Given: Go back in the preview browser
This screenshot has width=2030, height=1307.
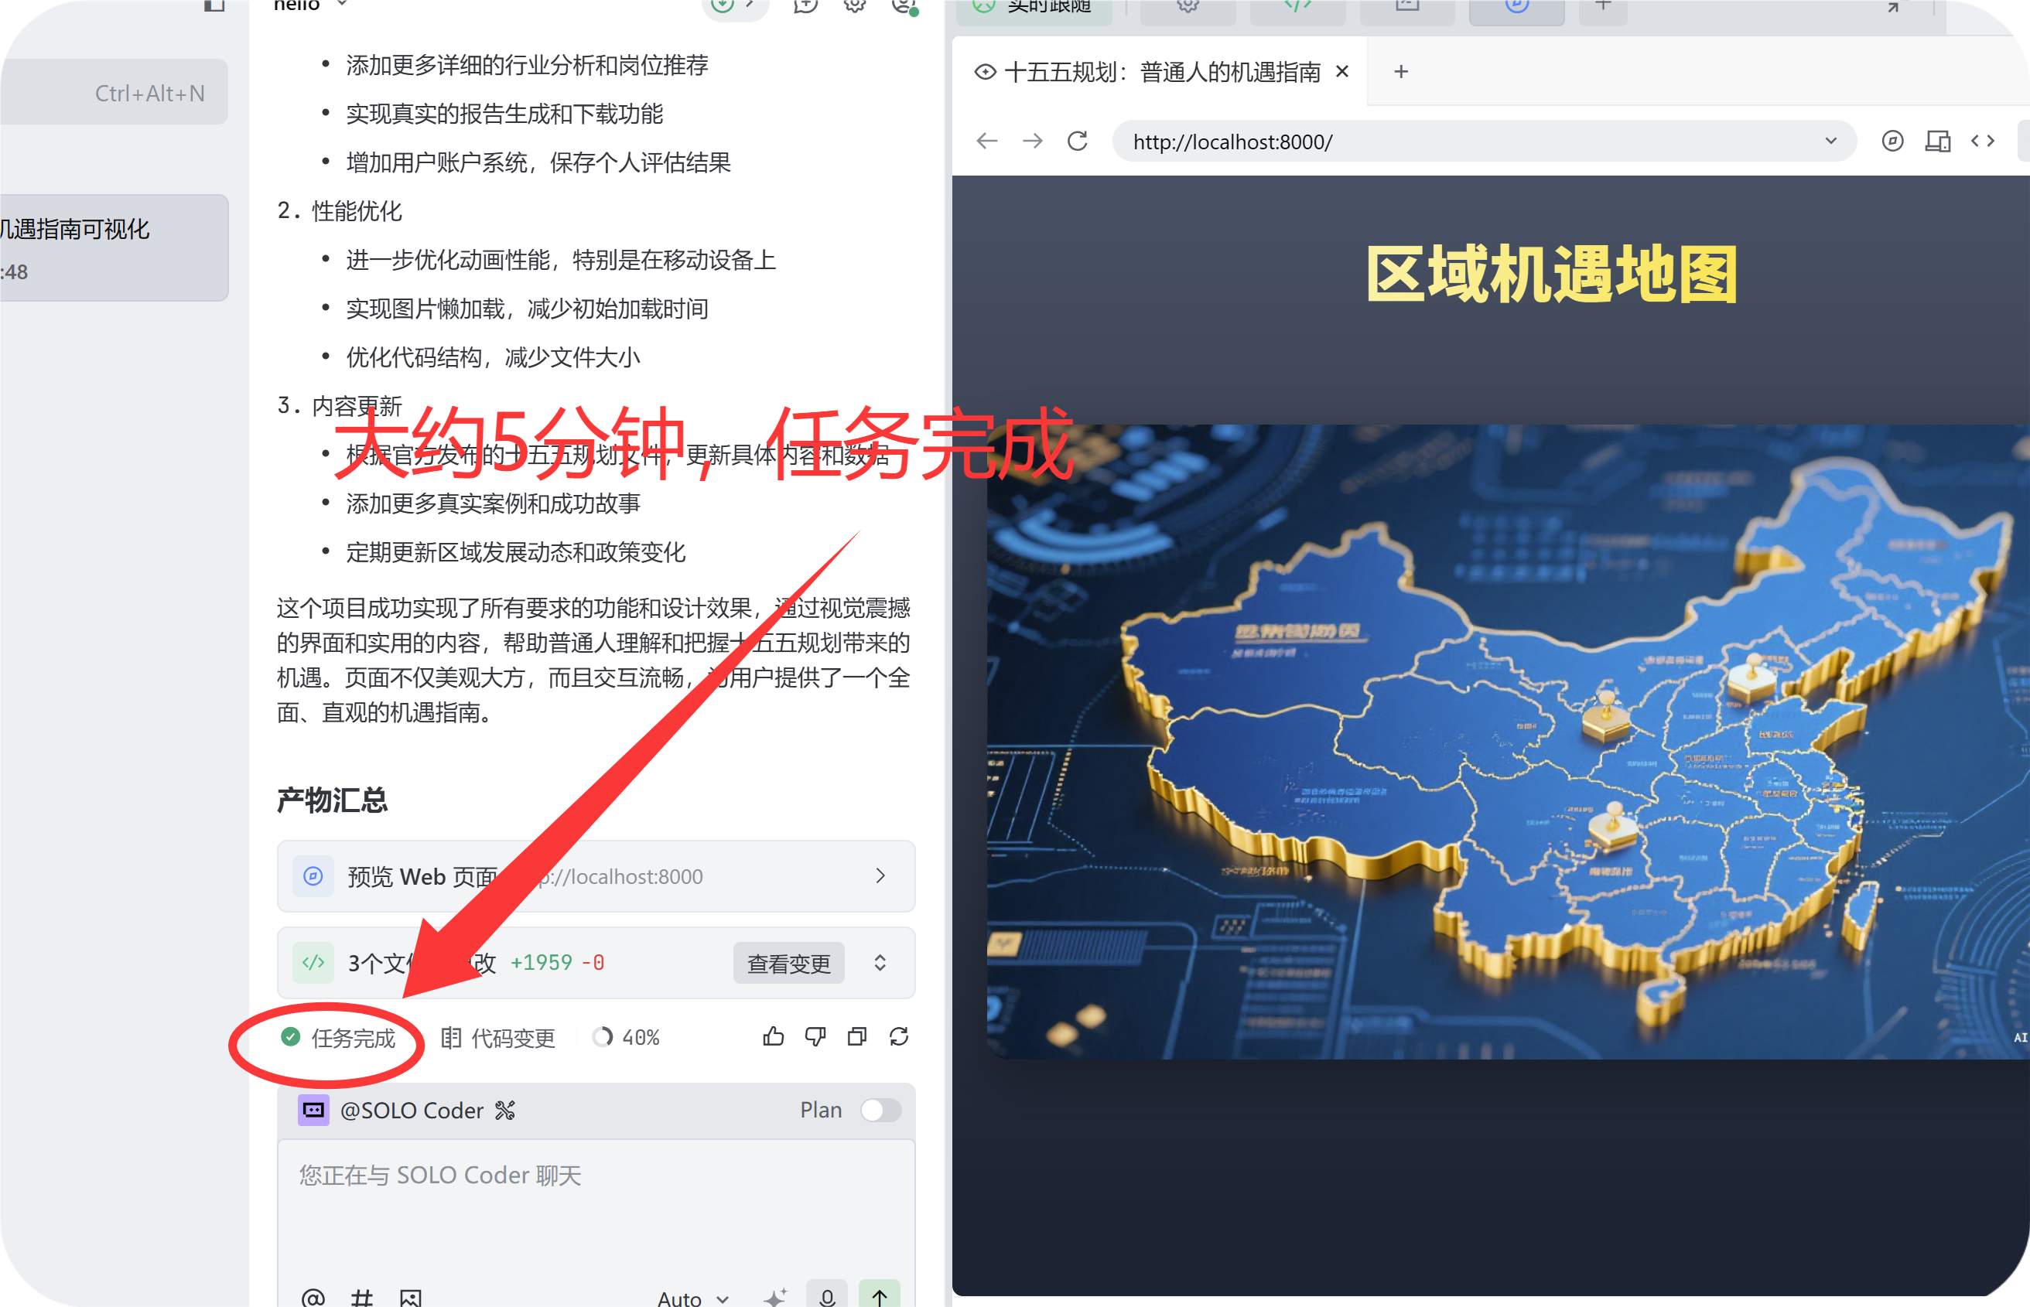Looking at the screenshot, I should click(986, 141).
